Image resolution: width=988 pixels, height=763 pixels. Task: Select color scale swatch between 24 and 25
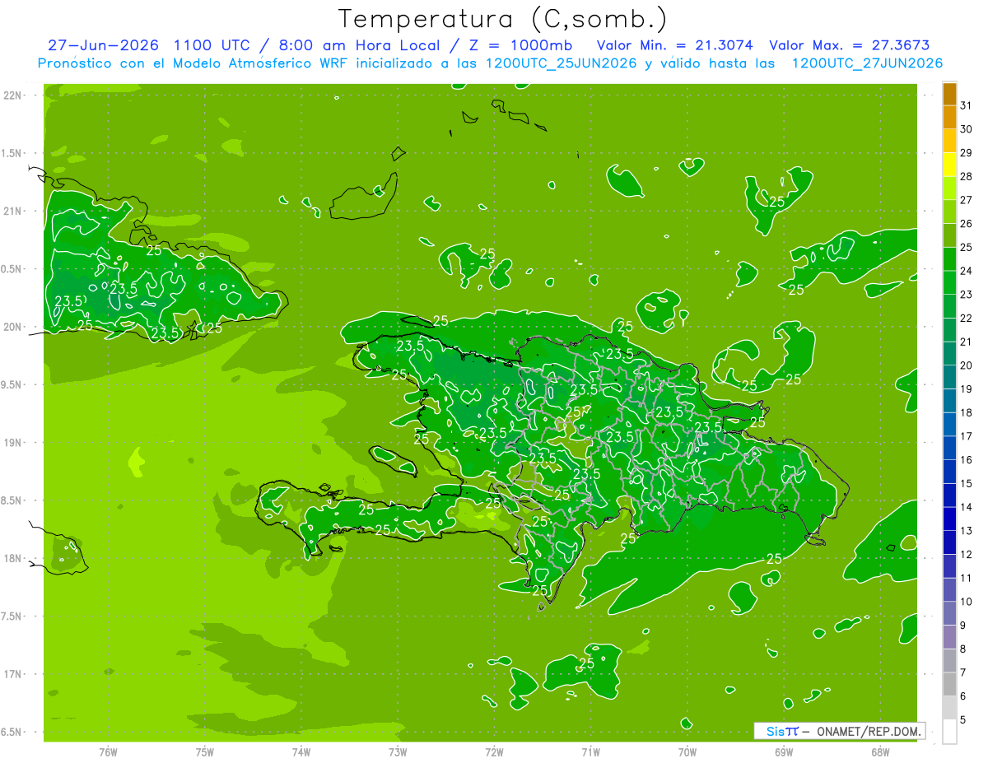point(949,259)
